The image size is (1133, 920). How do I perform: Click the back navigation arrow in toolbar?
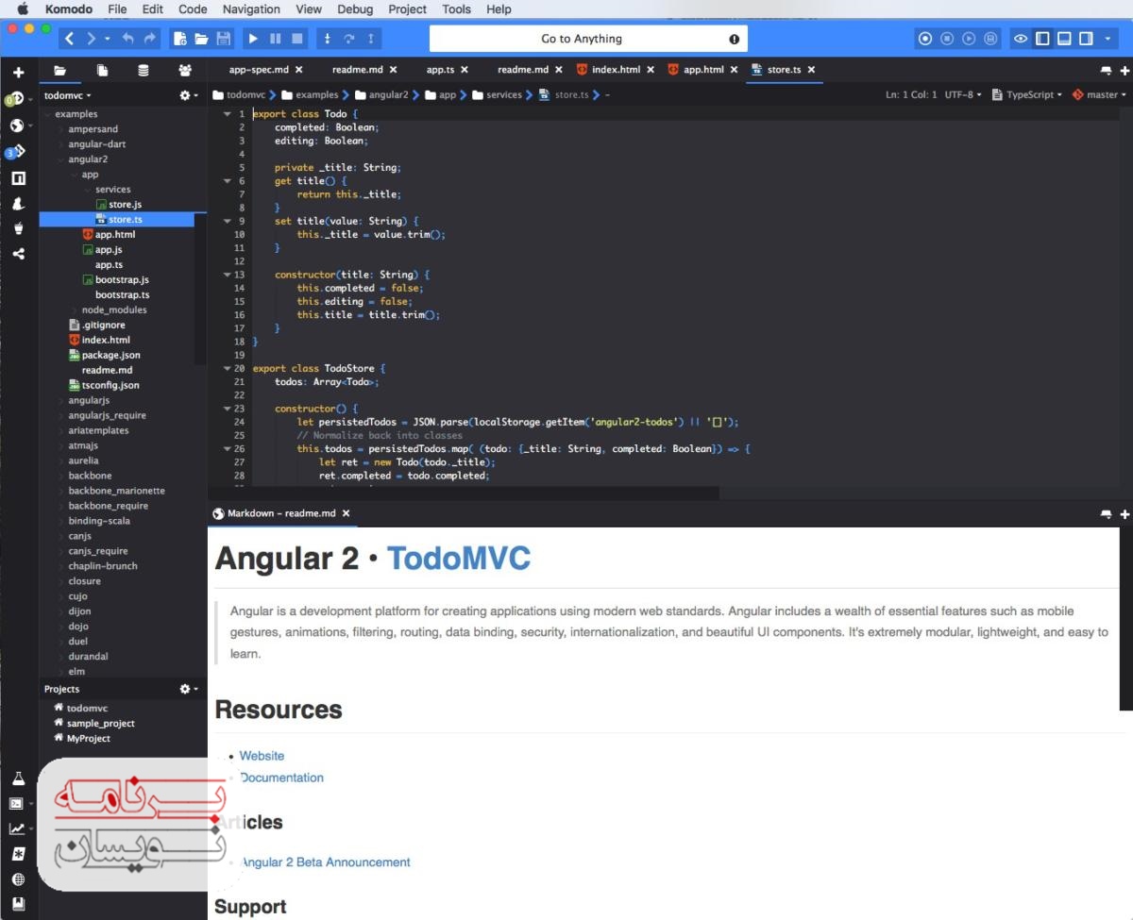[x=70, y=39]
